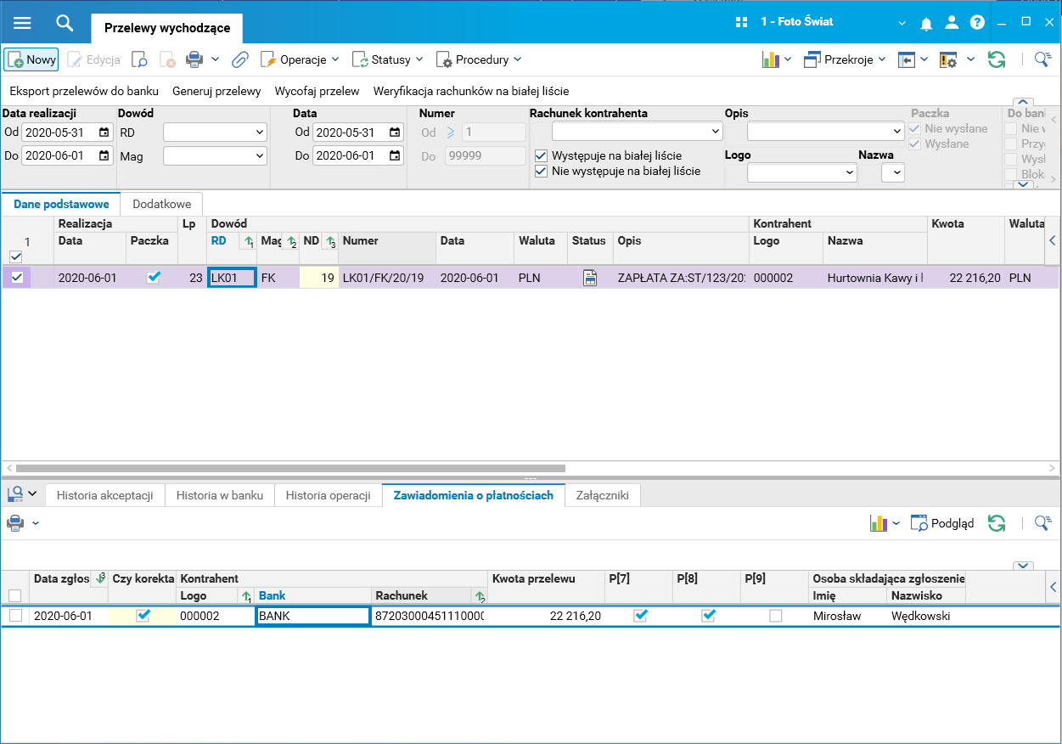This screenshot has width=1062, height=744.
Task: Click the Nowy button
Action: click(31, 59)
